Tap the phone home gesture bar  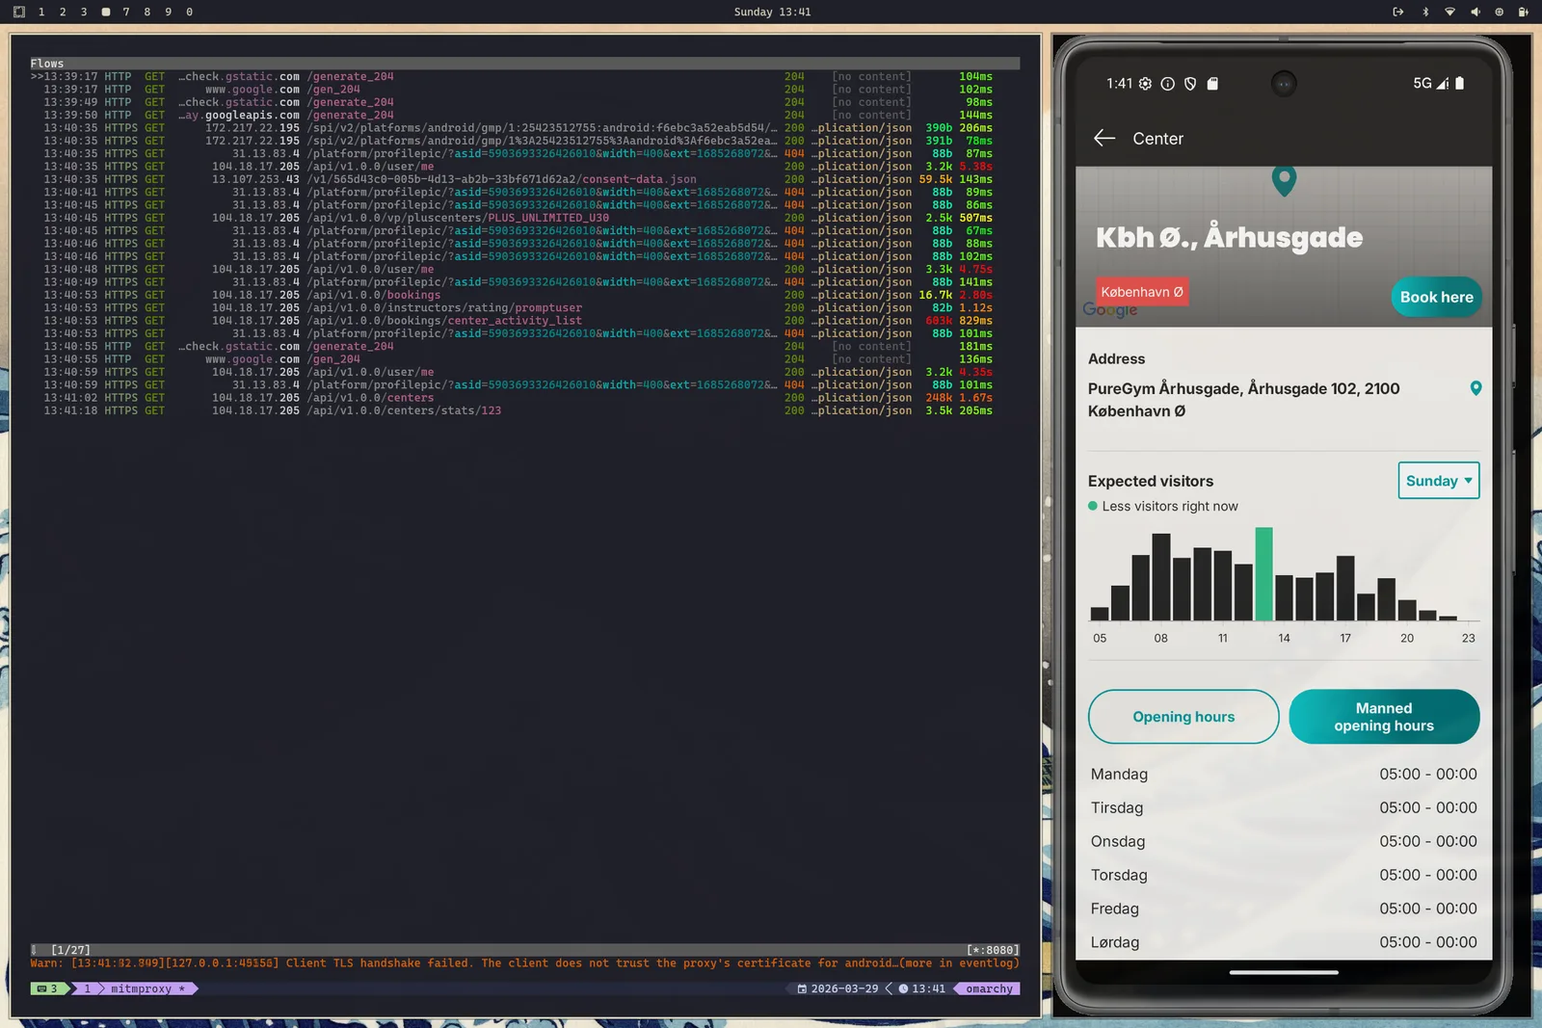[x=1284, y=972]
